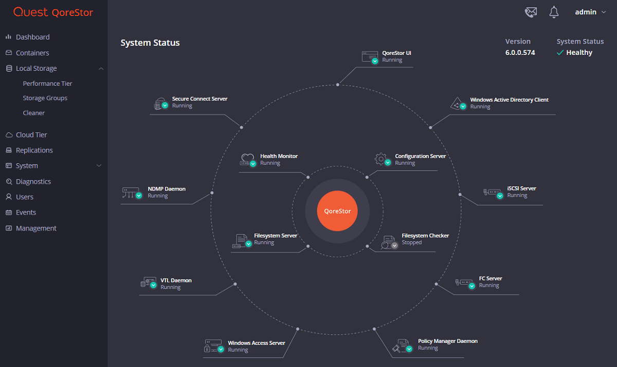Open the Cleaner page
Screen dimensions: 617x367
[33, 112]
